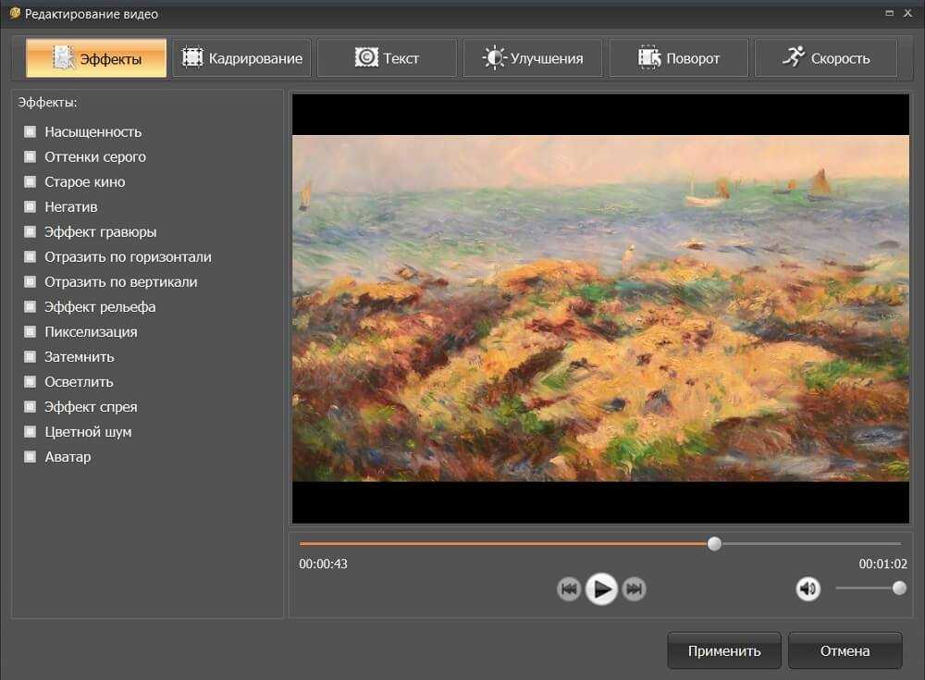The image size is (925, 680).
Task: Minimize the video editing window
Action: pyautogui.click(x=889, y=13)
